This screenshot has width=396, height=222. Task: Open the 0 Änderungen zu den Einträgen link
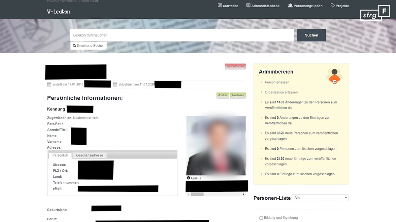coord(298,120)
